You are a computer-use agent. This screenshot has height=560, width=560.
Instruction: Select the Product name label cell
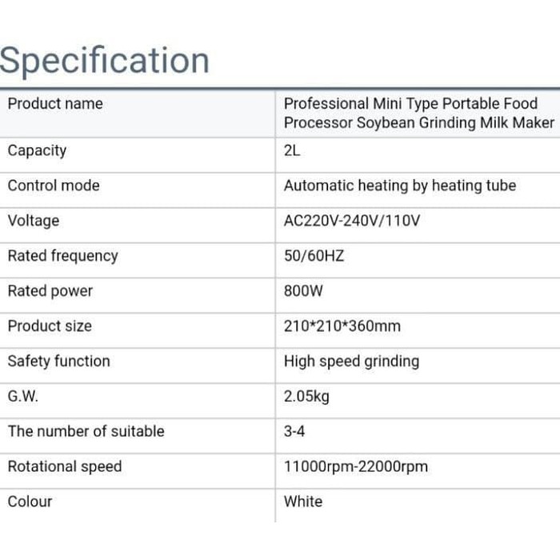pos(55,104)
